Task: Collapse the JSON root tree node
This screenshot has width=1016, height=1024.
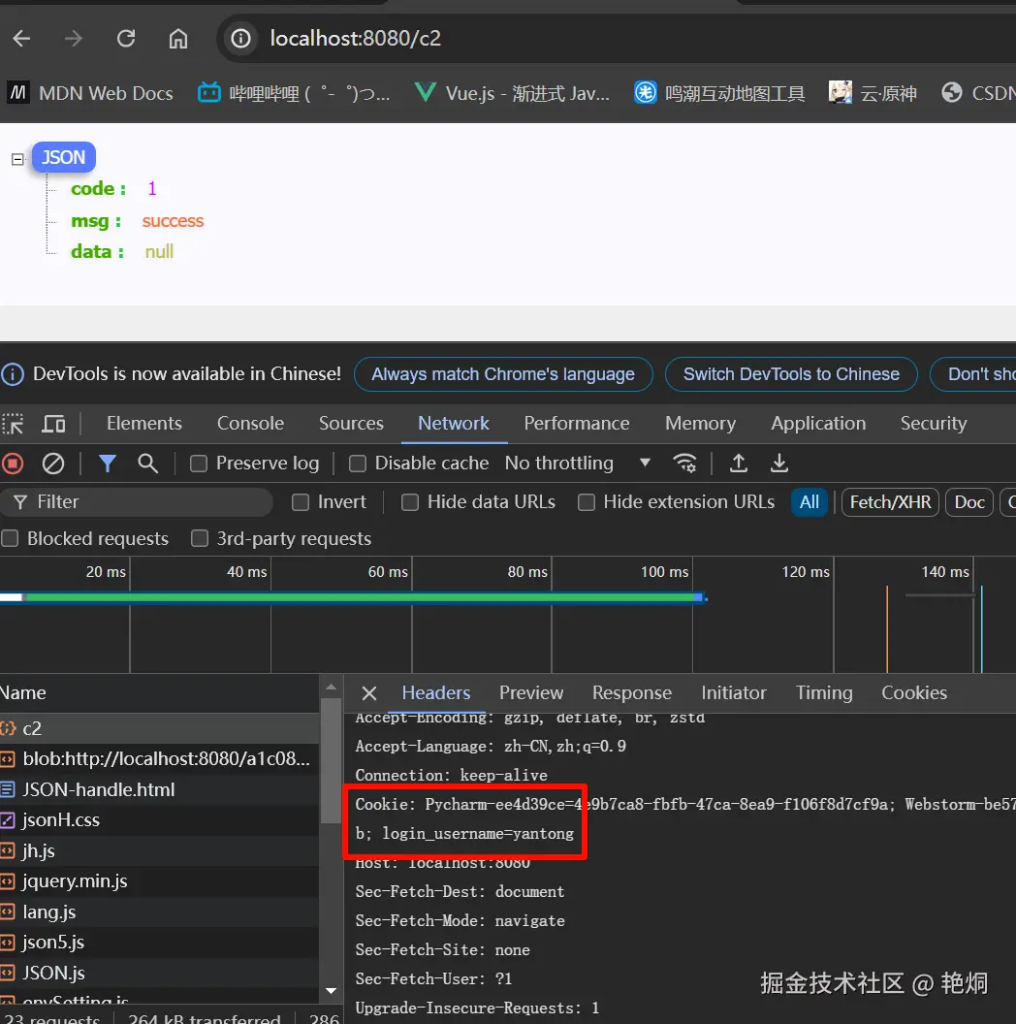Action: 17,159
